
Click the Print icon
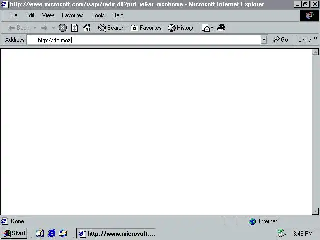tap(221, 28)
